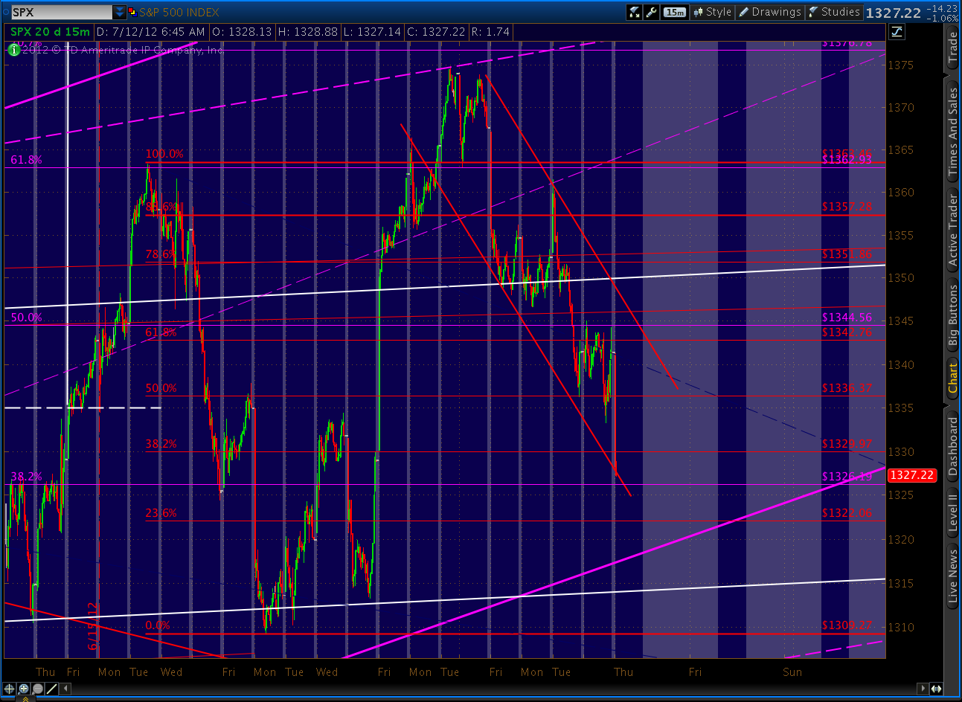962x702 pixels.
Task: Click the $1336.37 Fibonacci price label
Action: point(847,388)
